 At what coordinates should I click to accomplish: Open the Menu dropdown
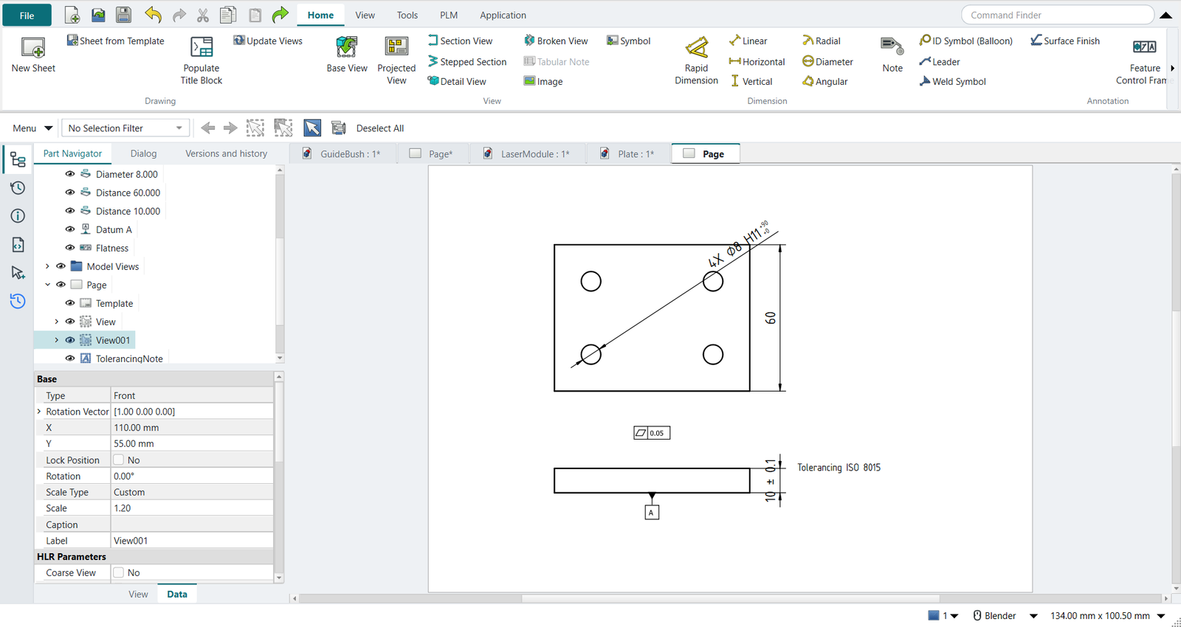pos(32,128)
